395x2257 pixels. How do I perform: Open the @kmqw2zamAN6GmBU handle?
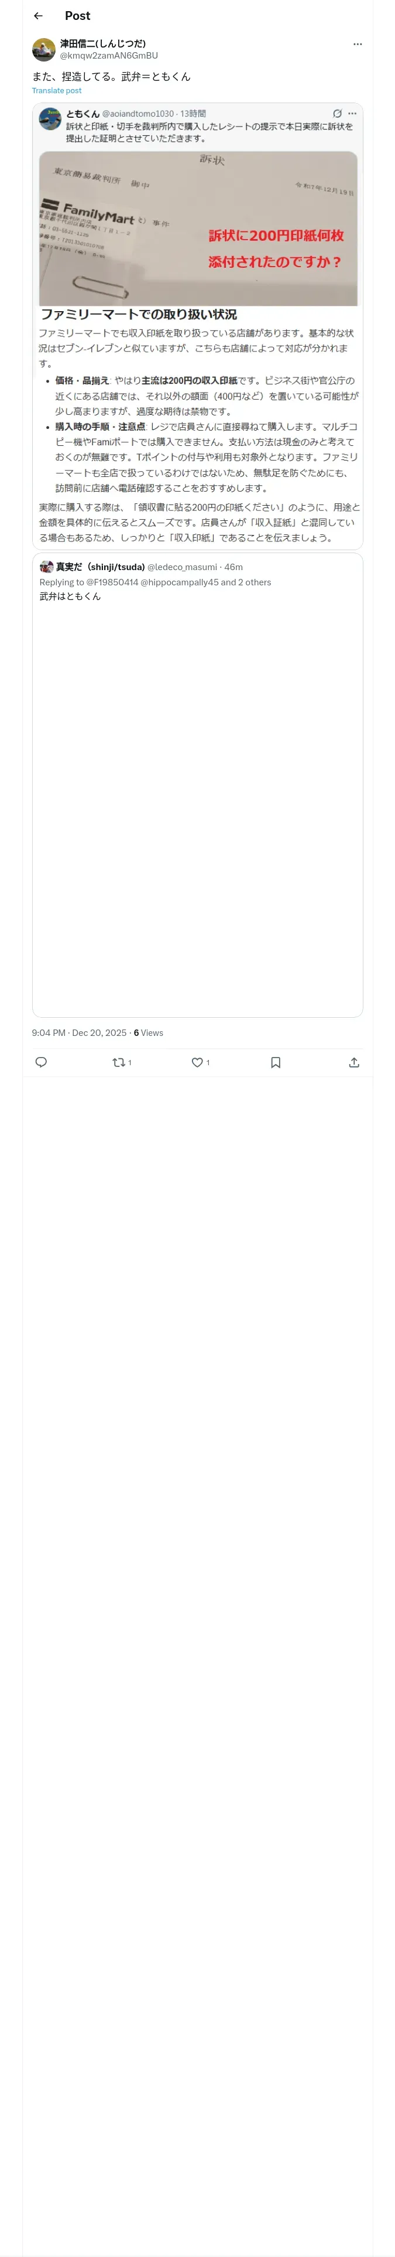coord(109,55)
